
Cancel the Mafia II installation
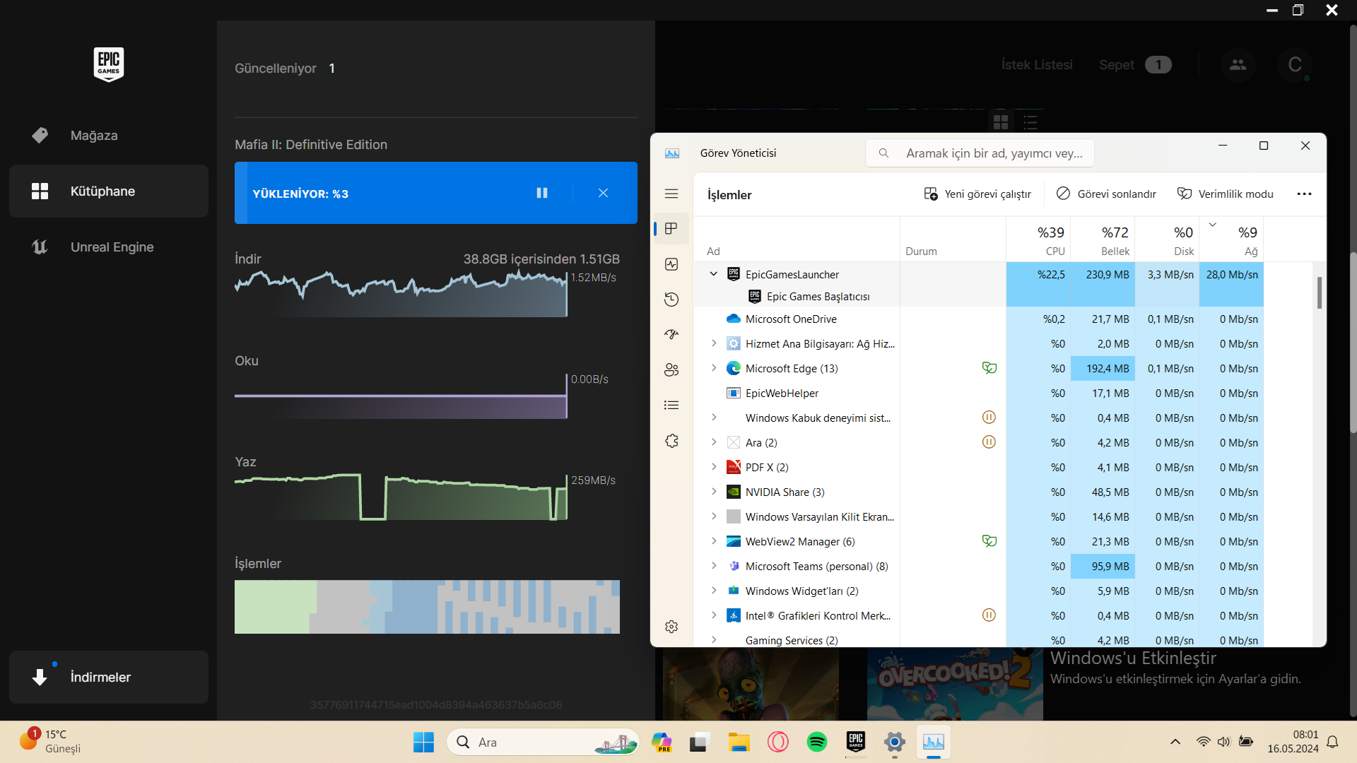(x=603, y=193)
